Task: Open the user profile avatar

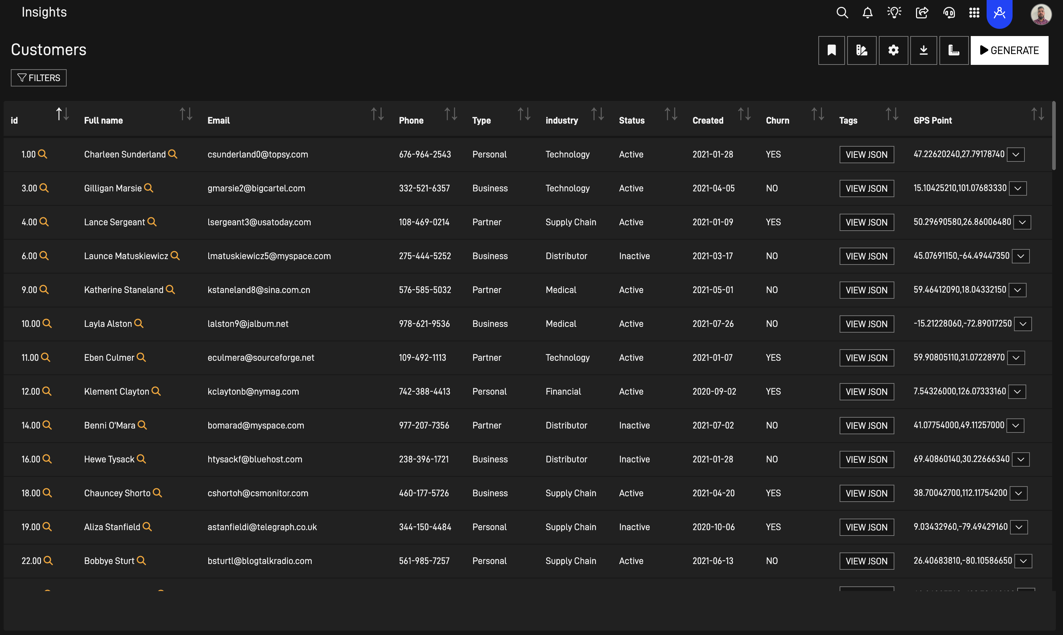Action: 1040,14
